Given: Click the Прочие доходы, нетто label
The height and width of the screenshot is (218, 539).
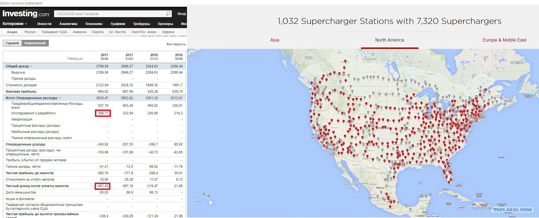Looking at the screenshot, I should [23, 167].
